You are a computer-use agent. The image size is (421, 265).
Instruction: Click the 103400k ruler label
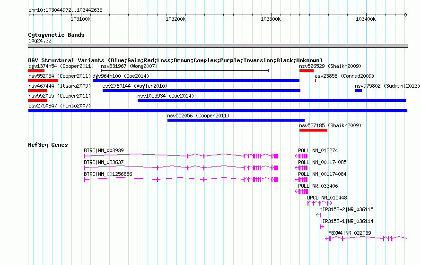point(366,19)
